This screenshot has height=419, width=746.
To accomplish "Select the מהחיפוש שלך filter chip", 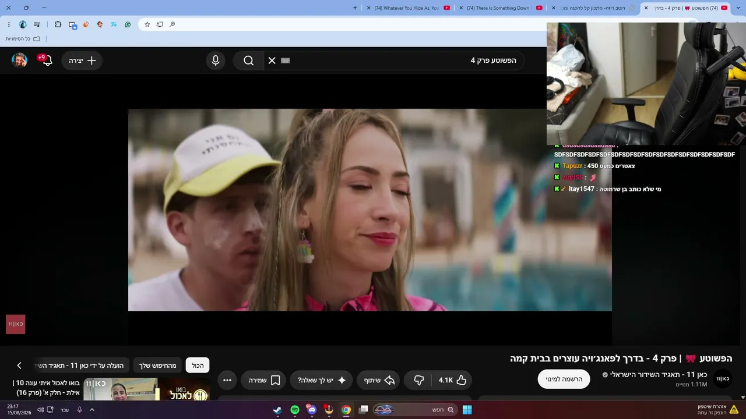I will pyautogui.click(x=157, y=365).
